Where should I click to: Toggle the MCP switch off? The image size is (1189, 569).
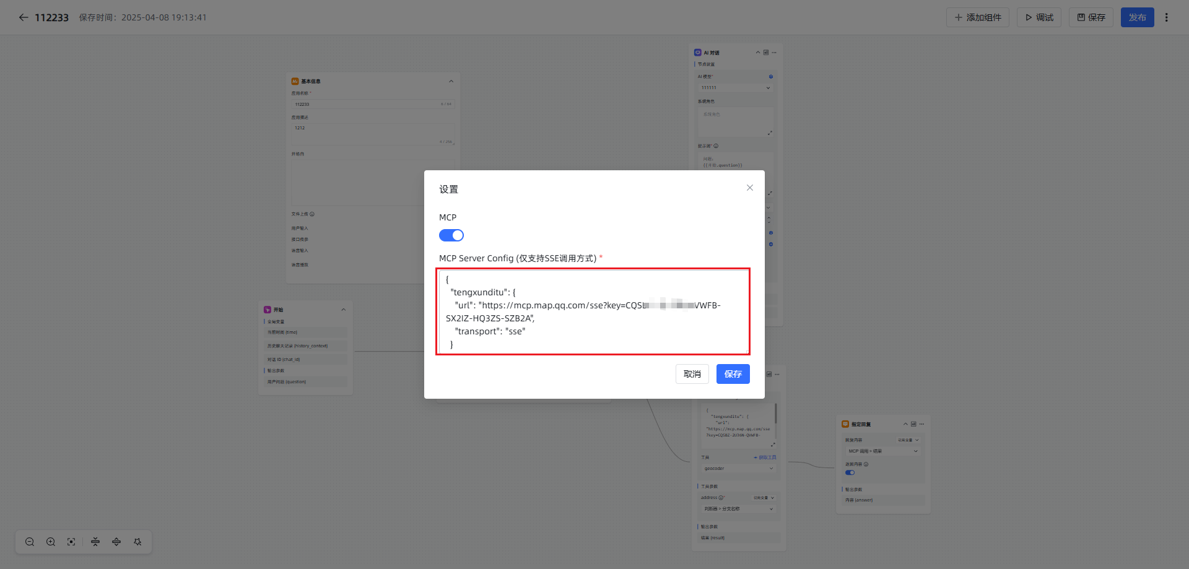point(451,235)
